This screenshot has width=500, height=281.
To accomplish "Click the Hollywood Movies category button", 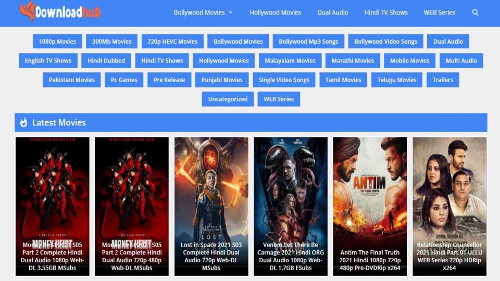I will tap(224, 60).
